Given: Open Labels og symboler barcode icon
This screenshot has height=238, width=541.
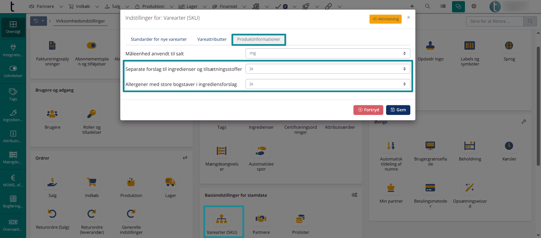Looking at the screenshot, I should 470,46.
